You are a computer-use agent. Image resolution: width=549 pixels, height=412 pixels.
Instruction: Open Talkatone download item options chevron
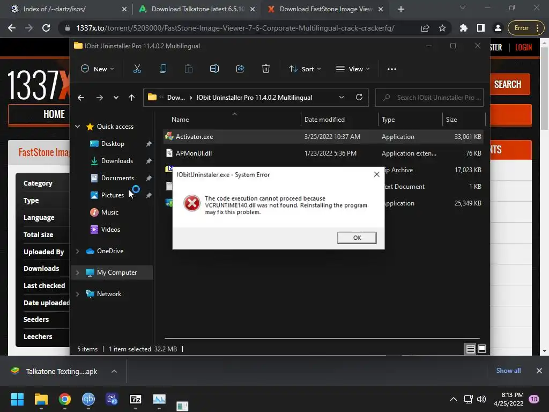(x=114, y=371)
